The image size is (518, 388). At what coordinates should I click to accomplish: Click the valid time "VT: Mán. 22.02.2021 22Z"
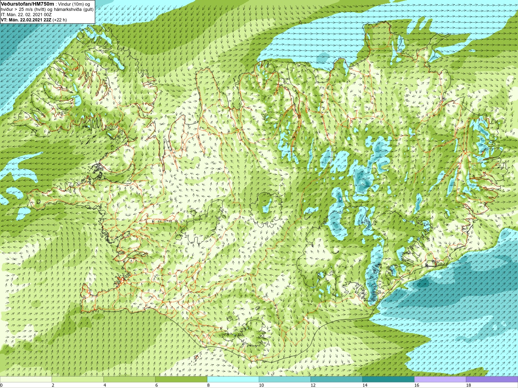coord(26,20)
